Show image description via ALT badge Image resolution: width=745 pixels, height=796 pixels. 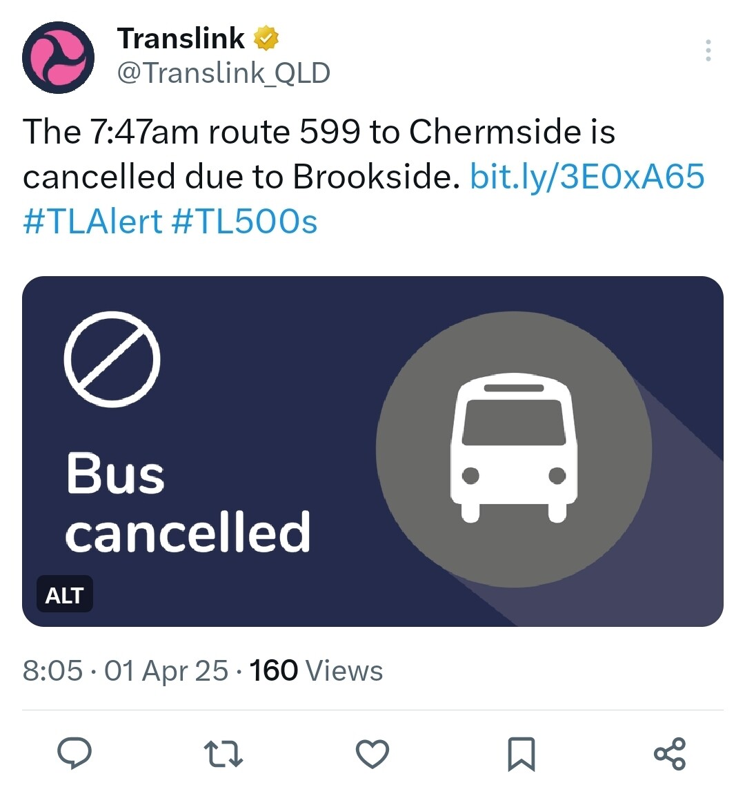[64, 595]
